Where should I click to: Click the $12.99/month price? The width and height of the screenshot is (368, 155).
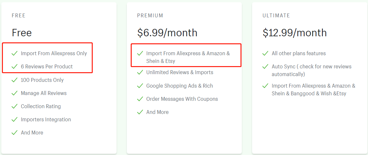pyautogui.click(x=295, y=33)
